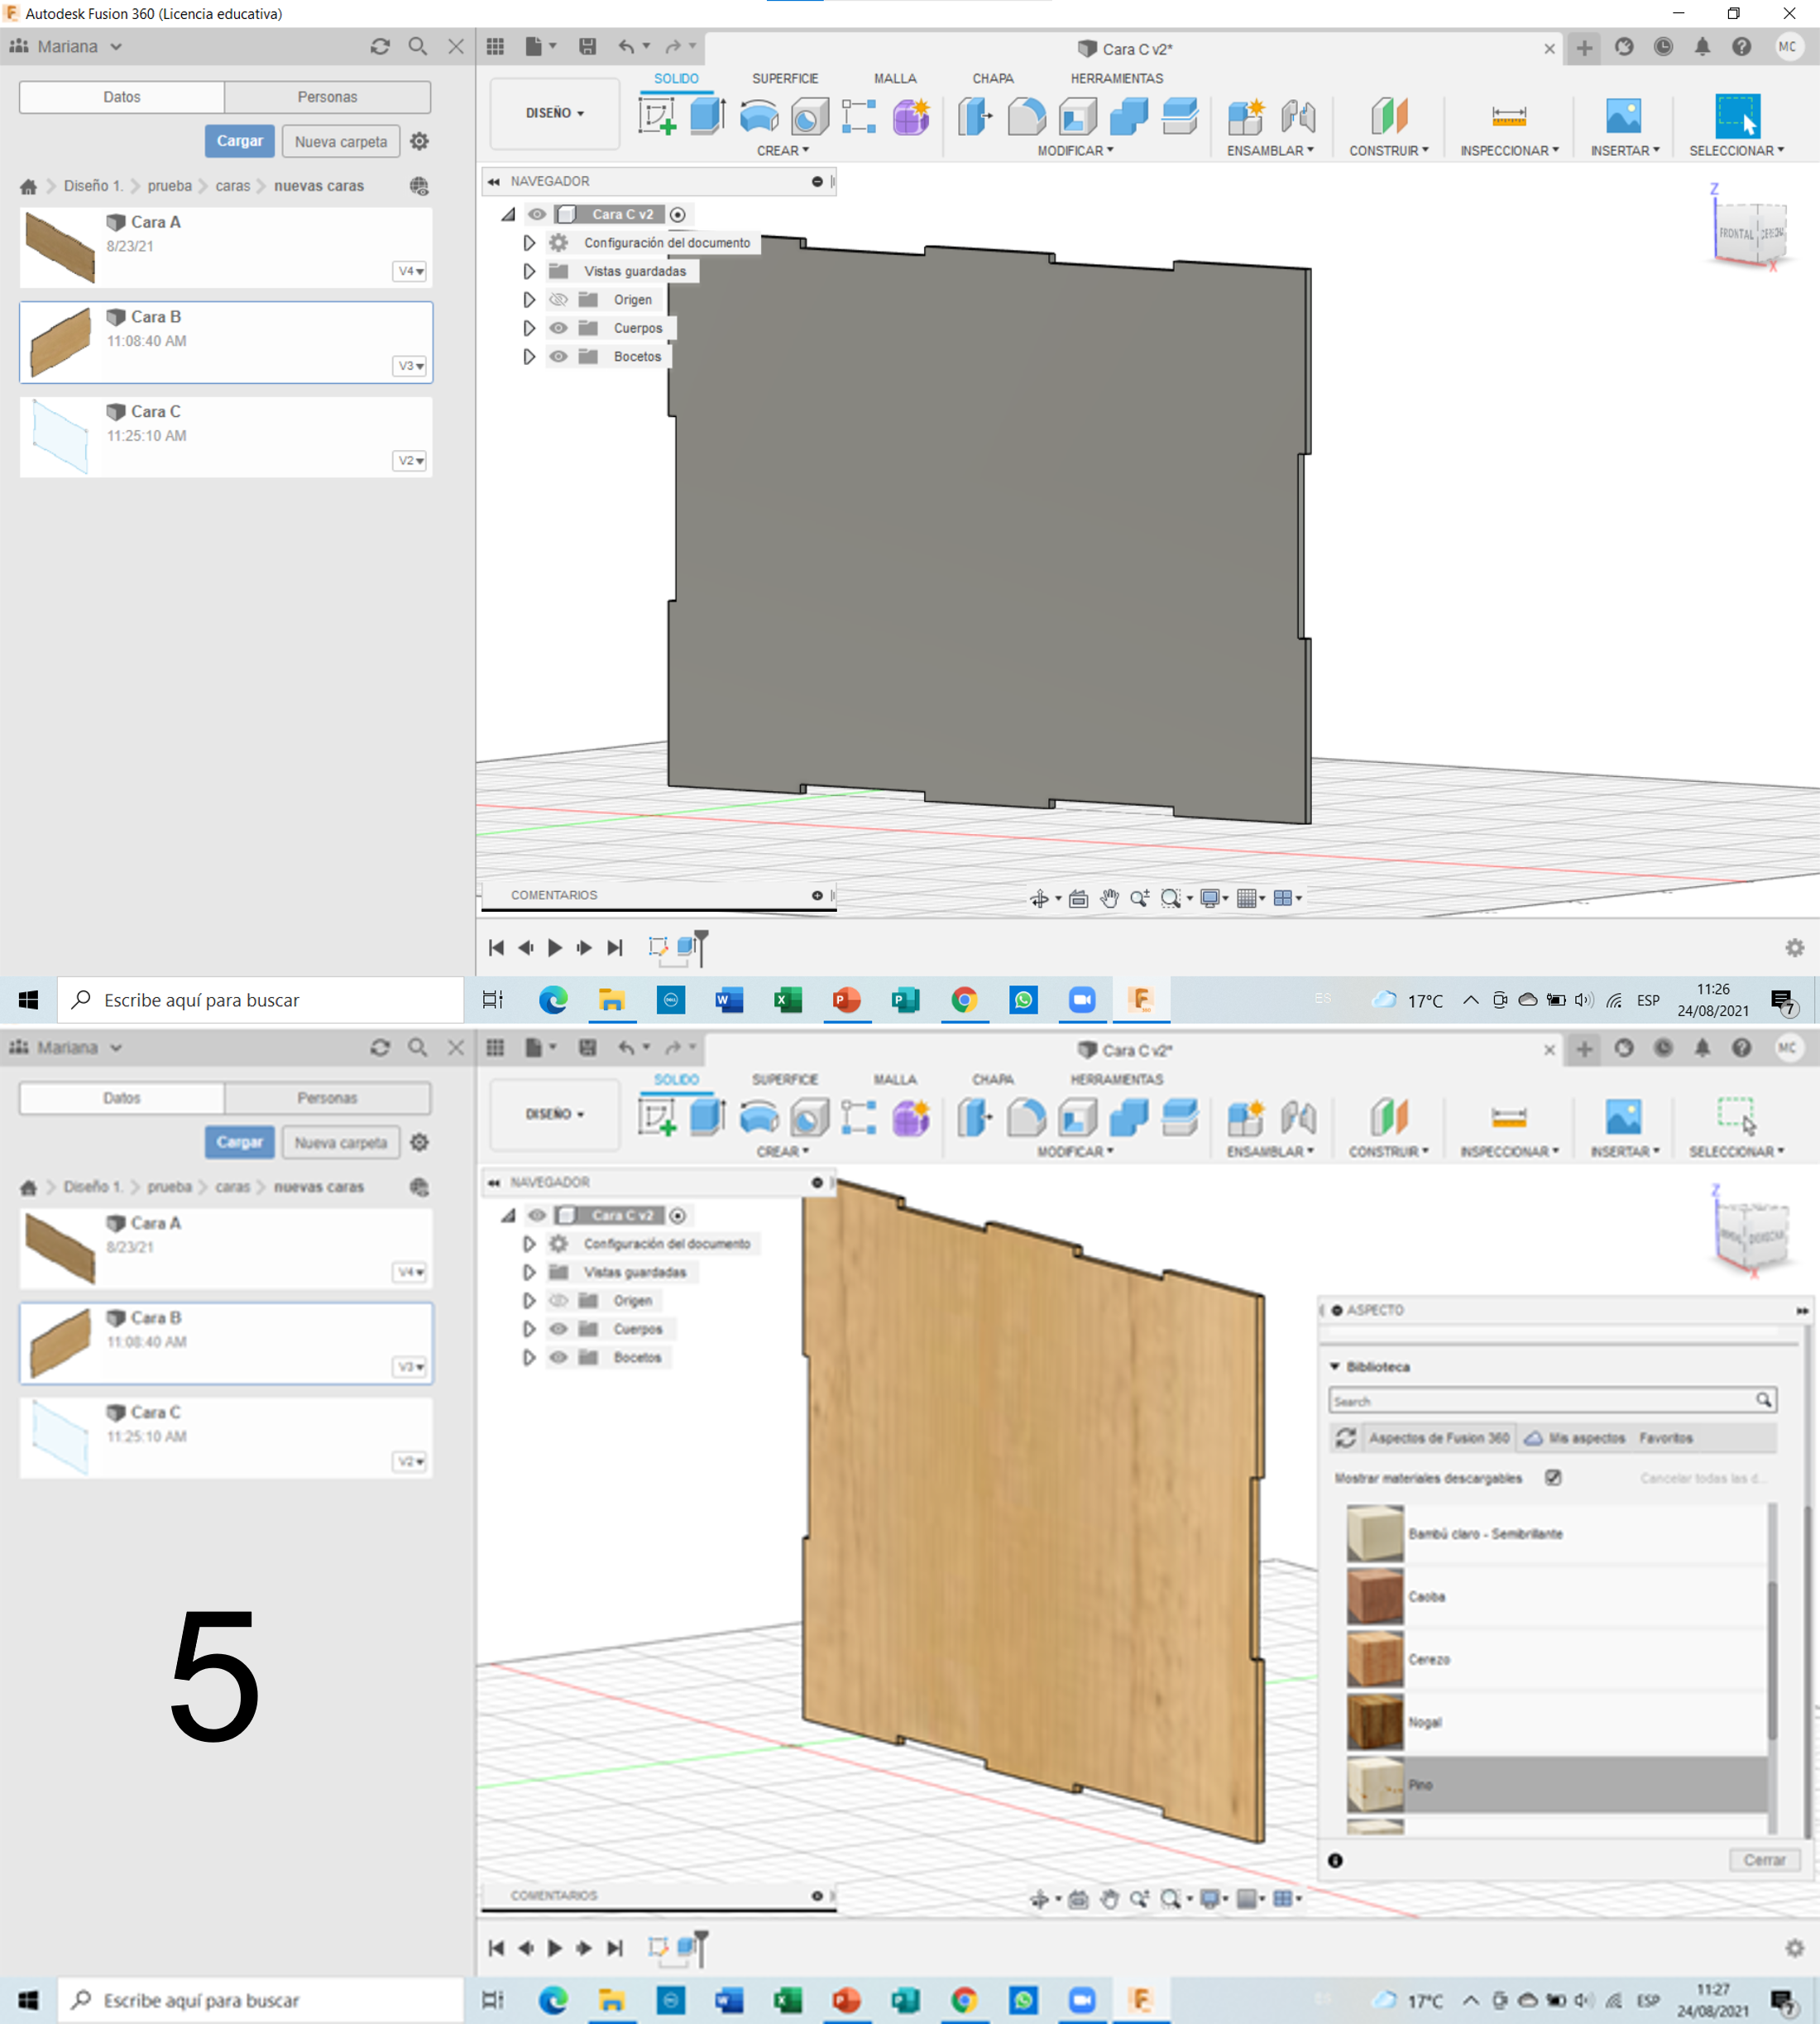Select the Caoba wood material swatch

[1375, 1596]
